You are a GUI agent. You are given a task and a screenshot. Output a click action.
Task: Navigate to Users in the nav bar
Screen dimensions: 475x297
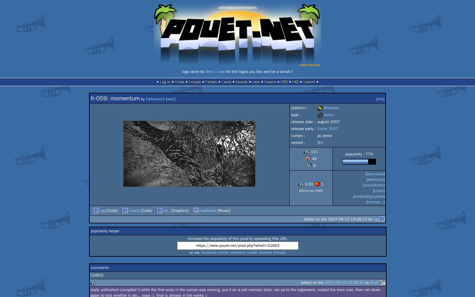tap(226, 82)
